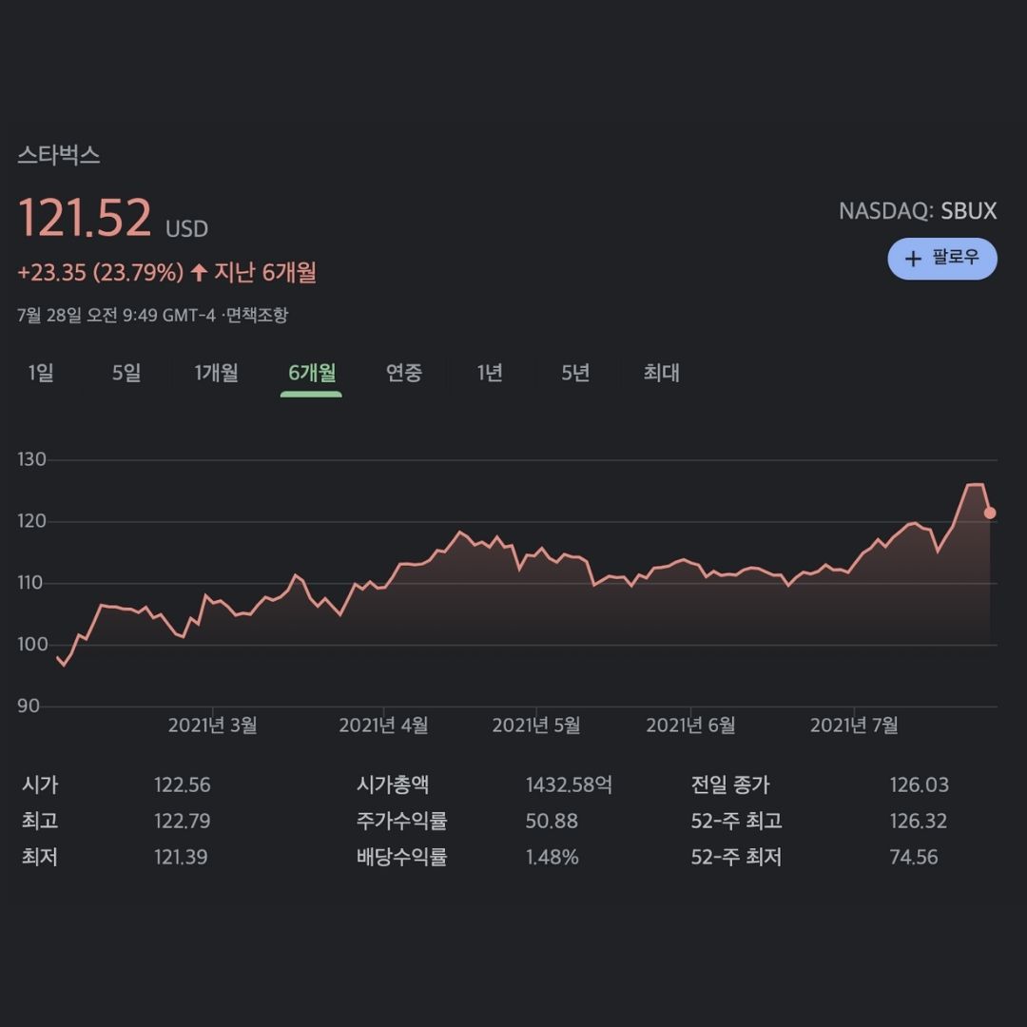Select the 1일 range tab
The width and height of the screenshot is (1027, 1027).
[x=41, y=373]
